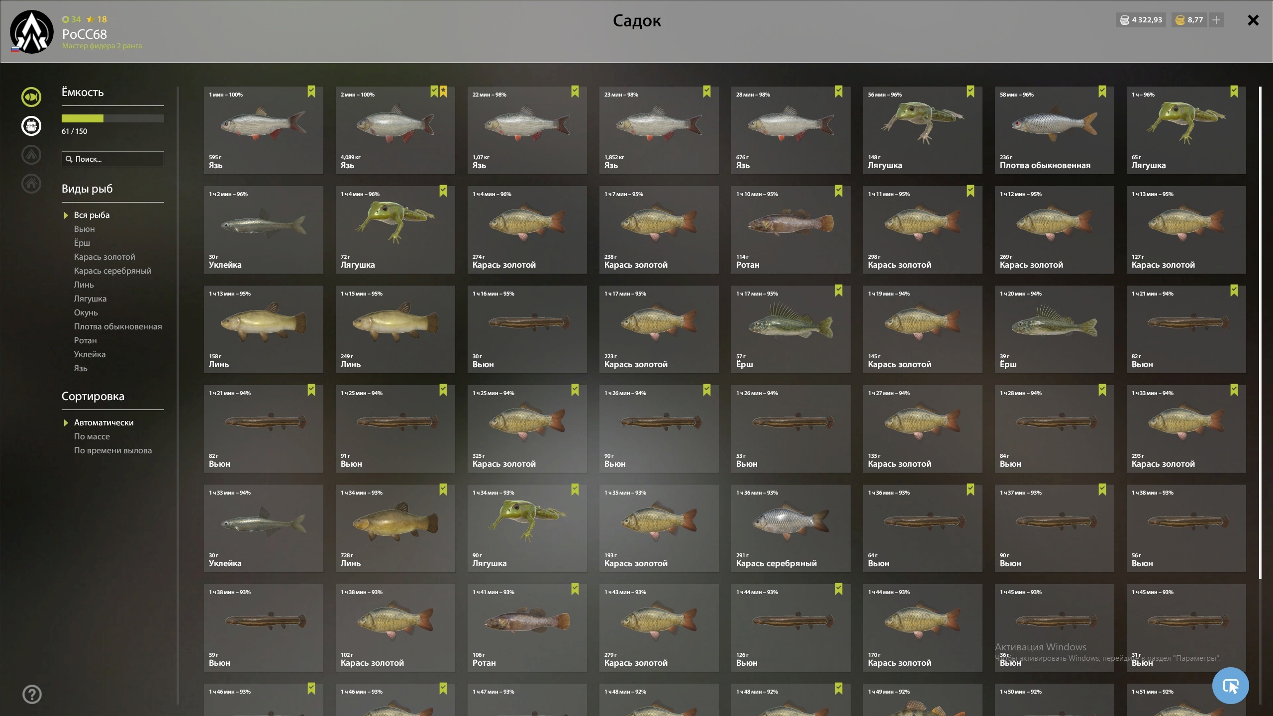
Task: Sort fish by catch time
Action: (113, 450)
